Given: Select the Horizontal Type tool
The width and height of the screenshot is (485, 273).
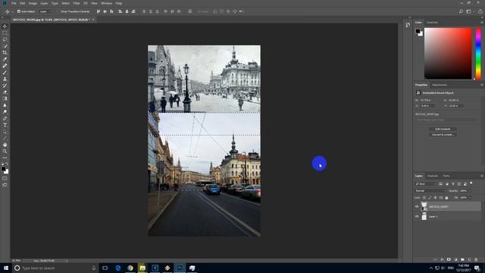Looking at the screenshot, I should 5,125.
